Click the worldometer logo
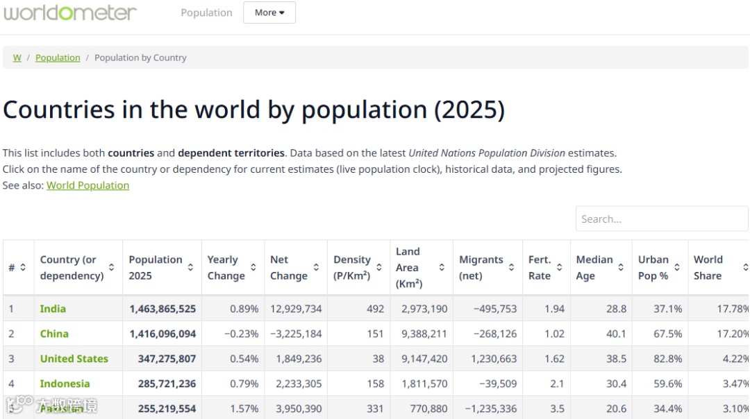The height and width of the screenshot is (419, 750). (70, 12)
